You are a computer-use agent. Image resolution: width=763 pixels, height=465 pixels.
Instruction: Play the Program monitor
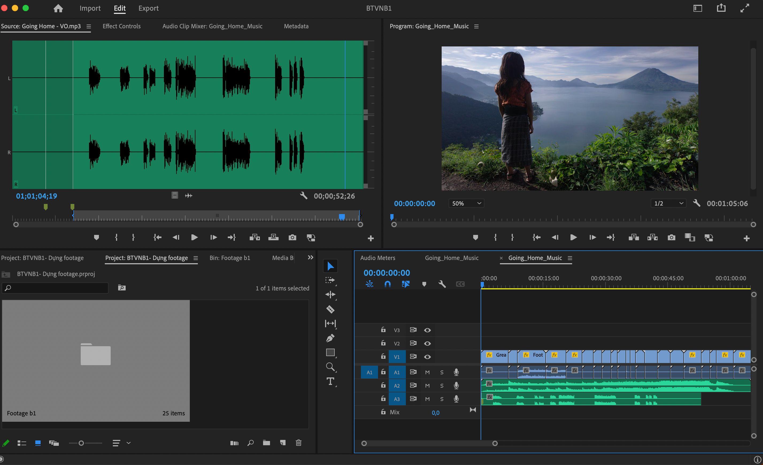tap(573, 238)
